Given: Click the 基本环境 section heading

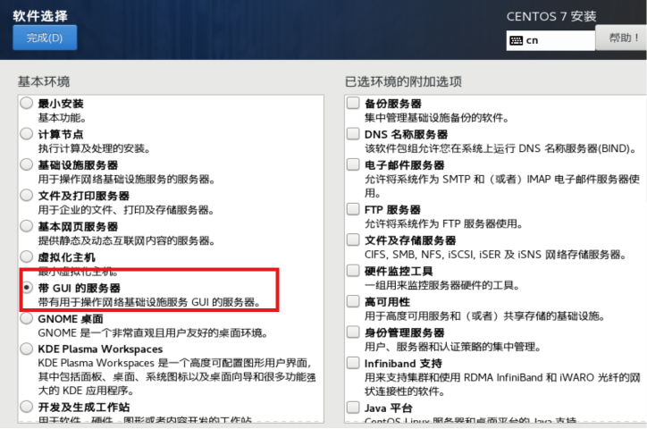Looking at the screenshot, I should coord(44,81).
